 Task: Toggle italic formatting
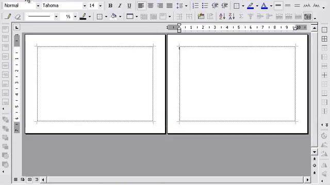[120, 6]
